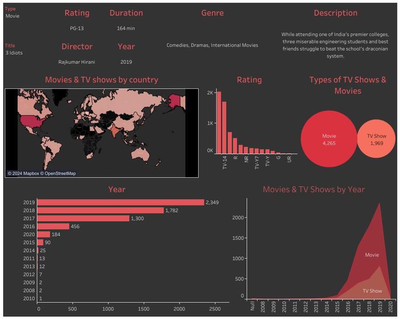The image size is (400, 319).
Task: Select the 2019 bar in Year chart
Action: pyautogui.click(x=120, y=203)
